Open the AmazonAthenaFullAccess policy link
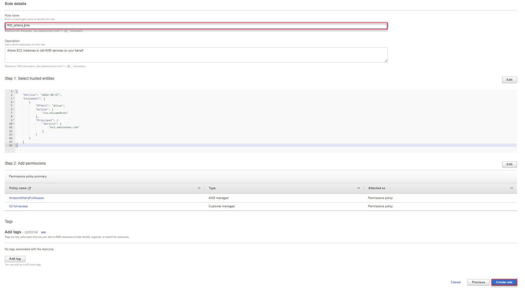 26,198
